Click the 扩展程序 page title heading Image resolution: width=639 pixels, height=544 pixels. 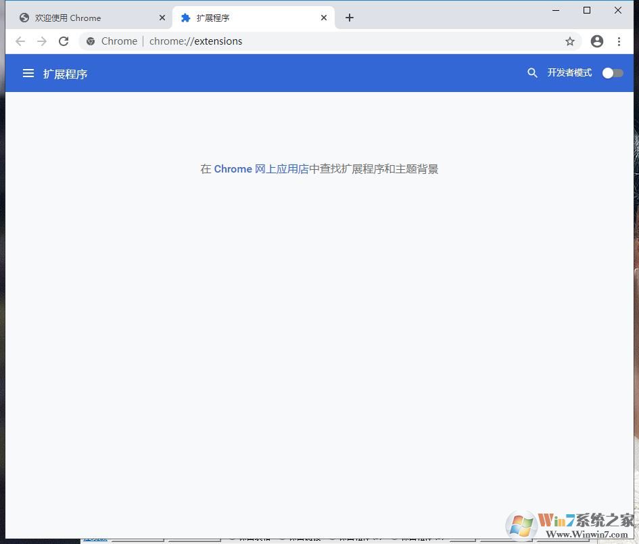tap(65, 74)
